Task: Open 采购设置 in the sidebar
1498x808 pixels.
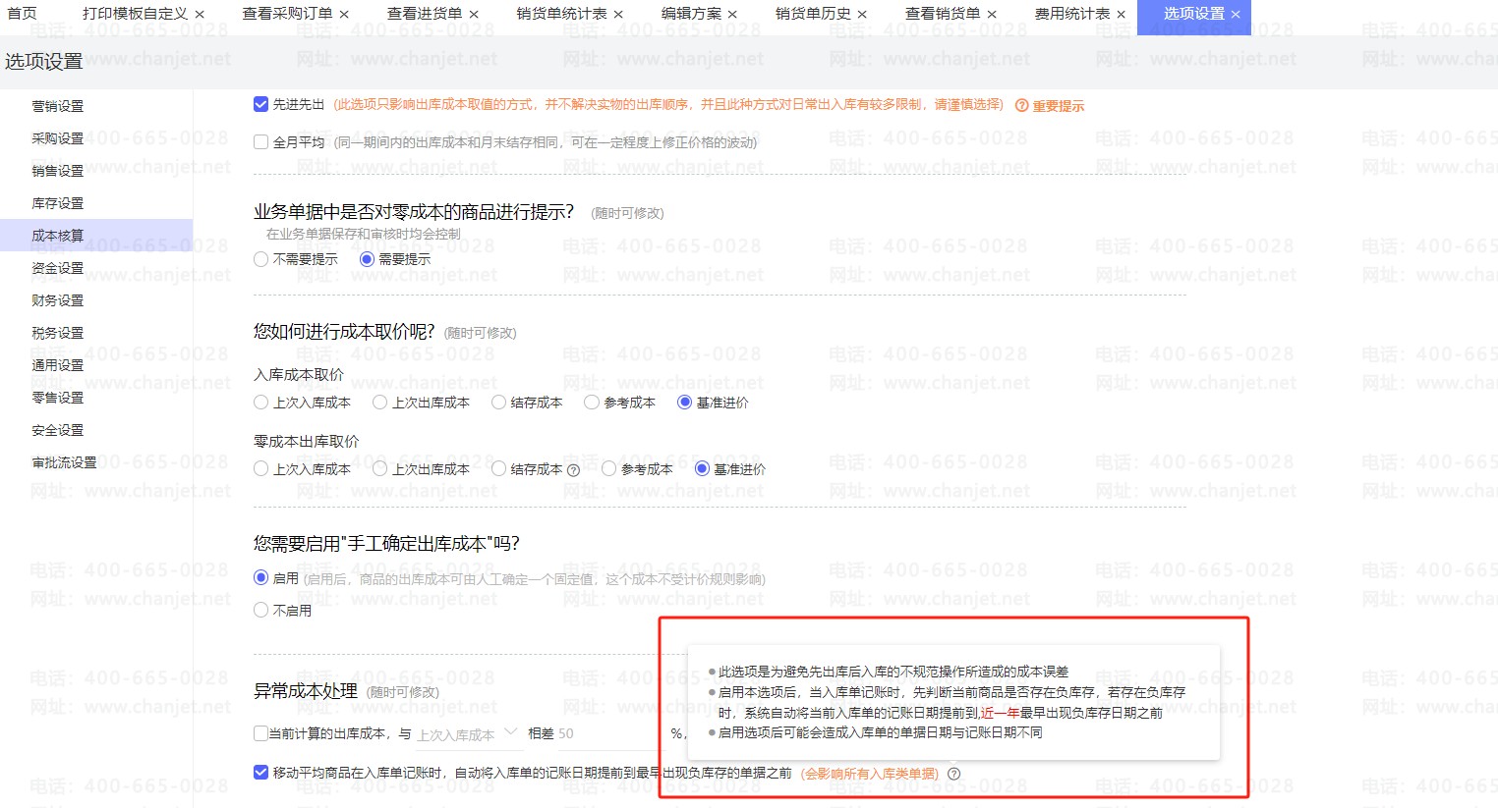Action: pyautogui.click(x=58, y=138)
